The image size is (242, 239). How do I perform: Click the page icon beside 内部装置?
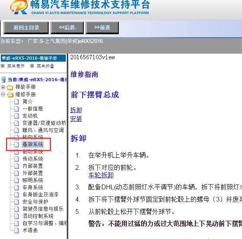tap(16, 166)
